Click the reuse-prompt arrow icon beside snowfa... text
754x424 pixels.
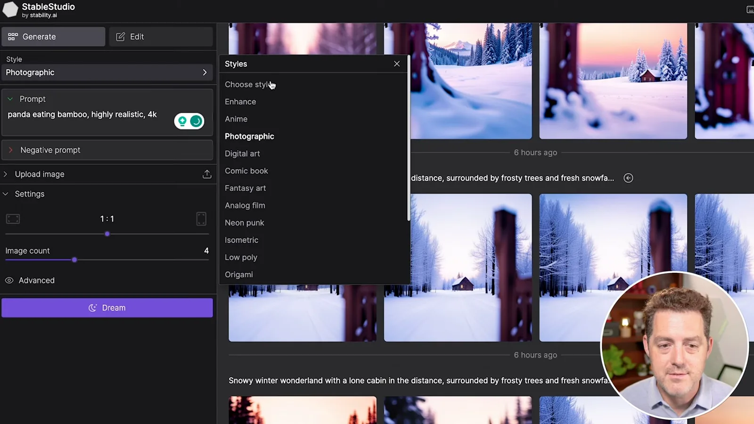coord(628,178)
